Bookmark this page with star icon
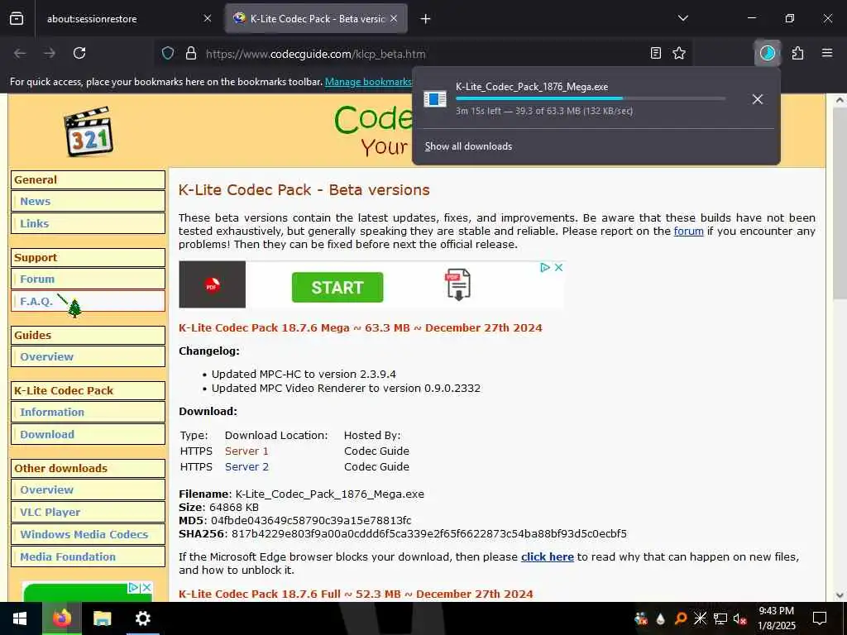The height and width of the screenshot is (635, 847). (x=679, y=53)
